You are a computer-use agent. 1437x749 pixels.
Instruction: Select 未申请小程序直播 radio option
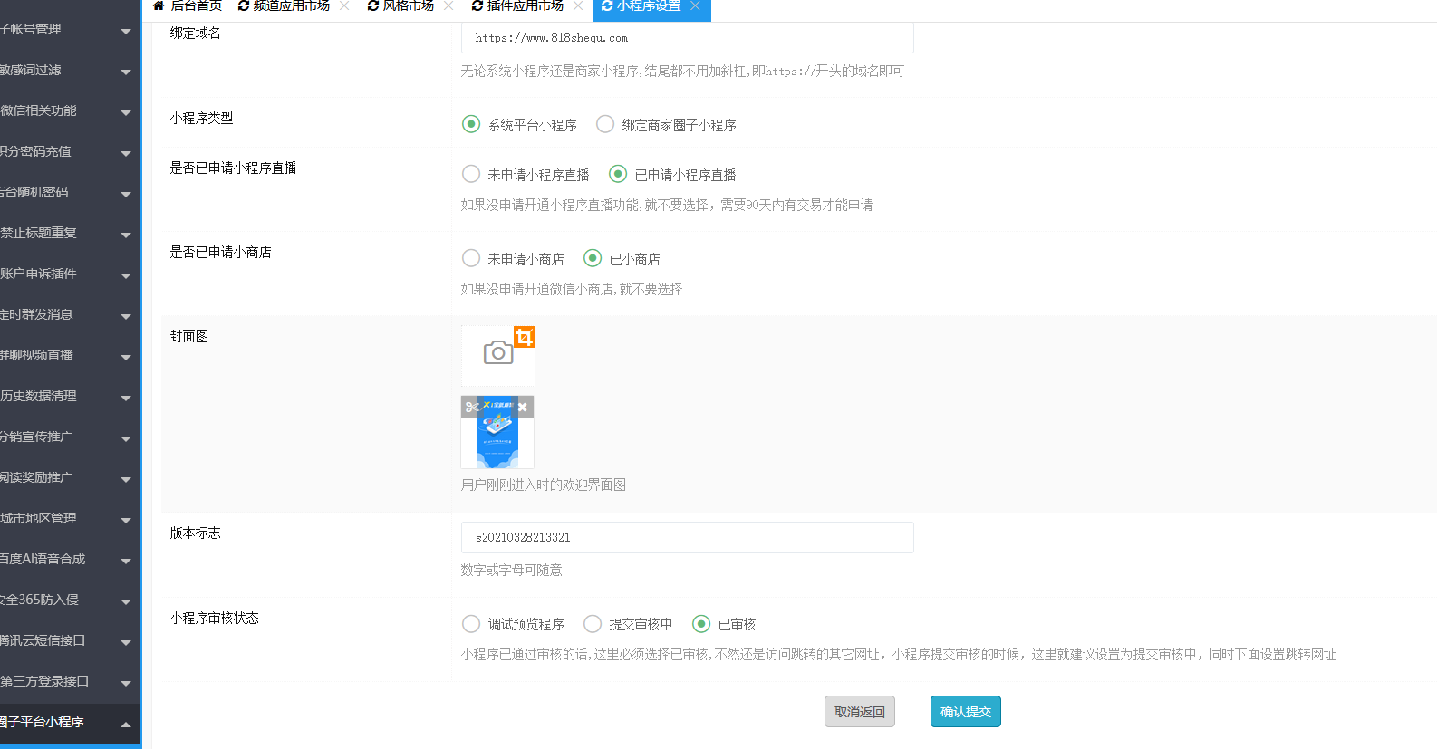tap(471, 174)
